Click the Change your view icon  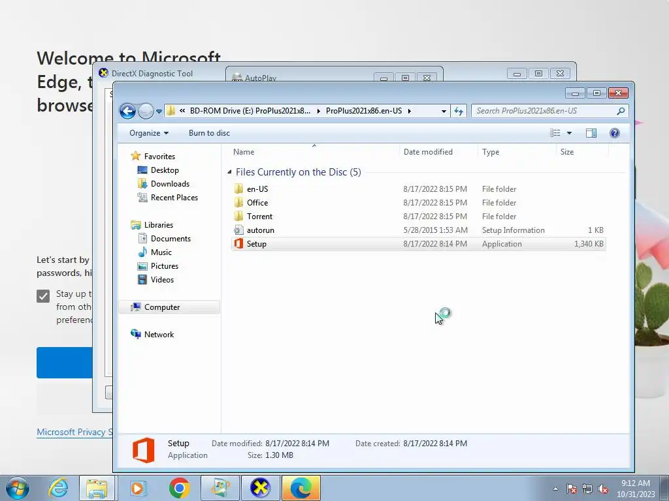(555, 133)
